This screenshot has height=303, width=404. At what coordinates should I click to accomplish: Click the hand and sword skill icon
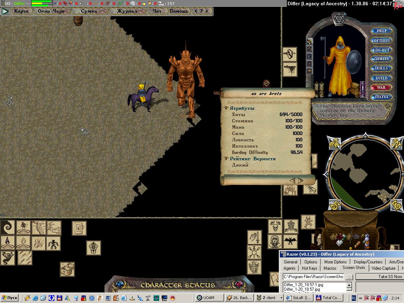coord(254,237)
